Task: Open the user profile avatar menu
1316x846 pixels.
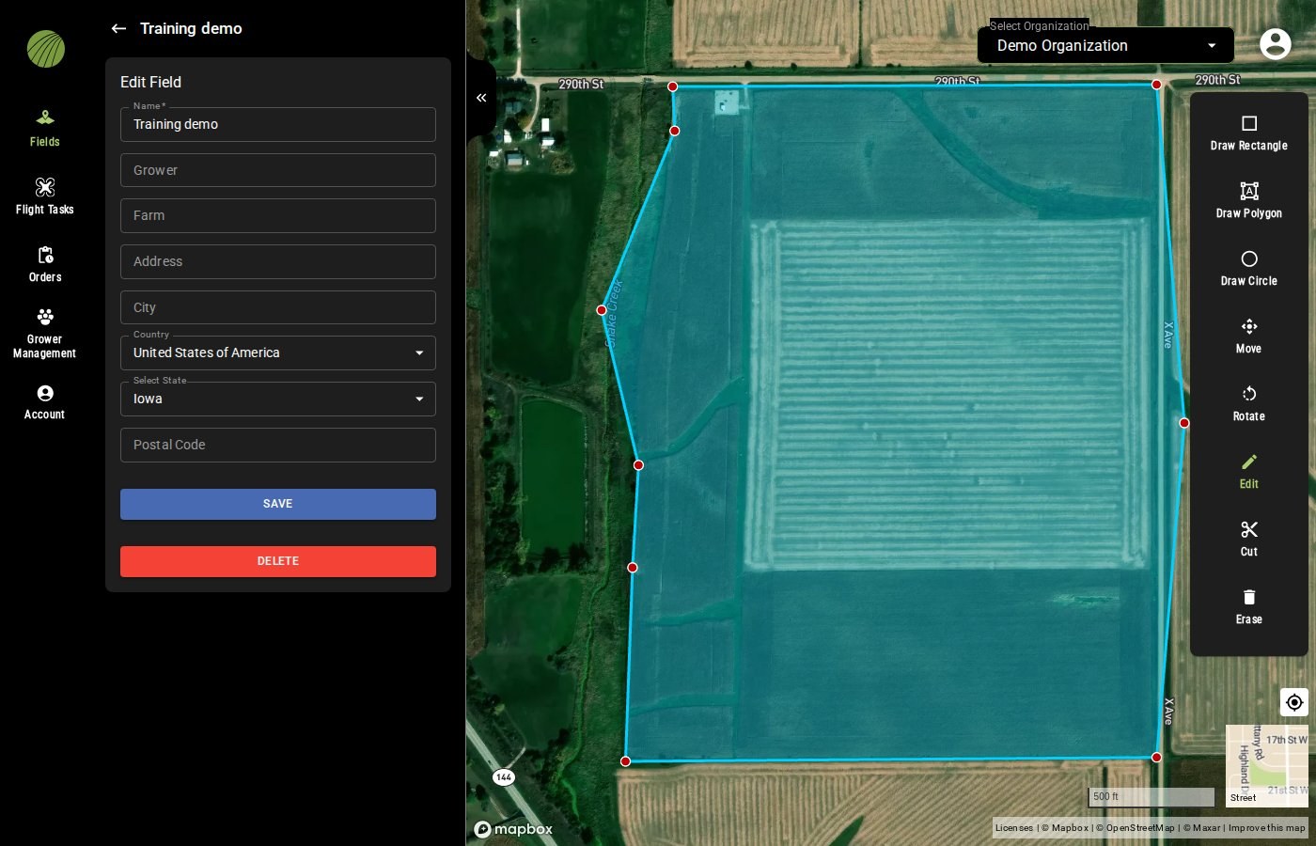Action: point(1276,44)
